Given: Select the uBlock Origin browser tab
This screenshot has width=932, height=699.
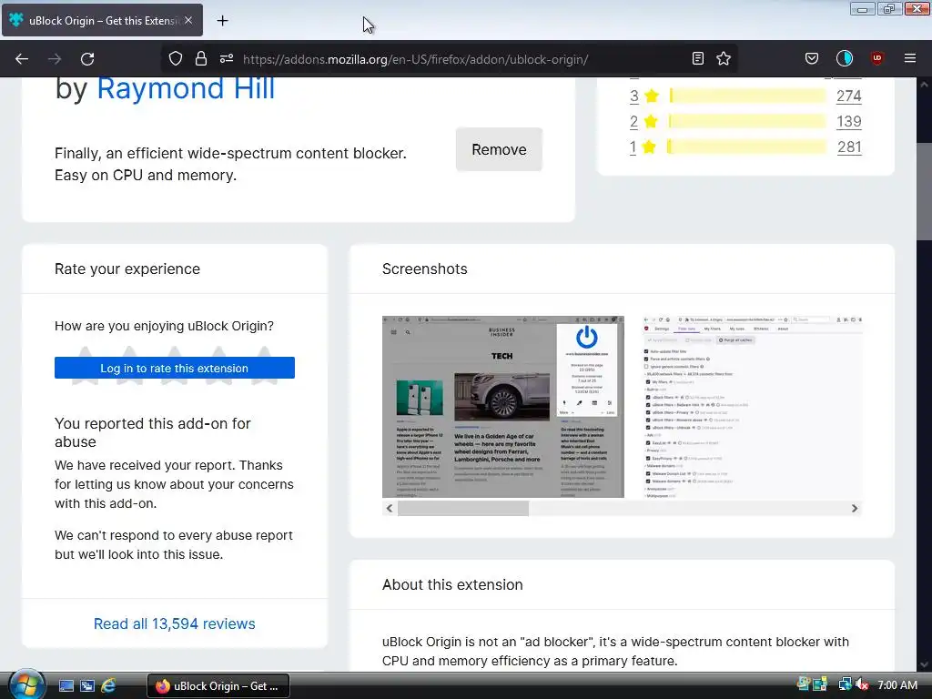Looking at the screenshot, I should (x=102, y=20).
